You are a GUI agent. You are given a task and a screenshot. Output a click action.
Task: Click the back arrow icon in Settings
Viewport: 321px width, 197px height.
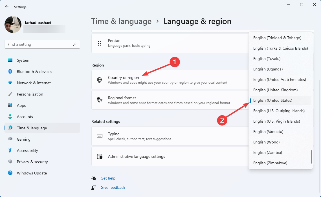(x=7, y=7)
